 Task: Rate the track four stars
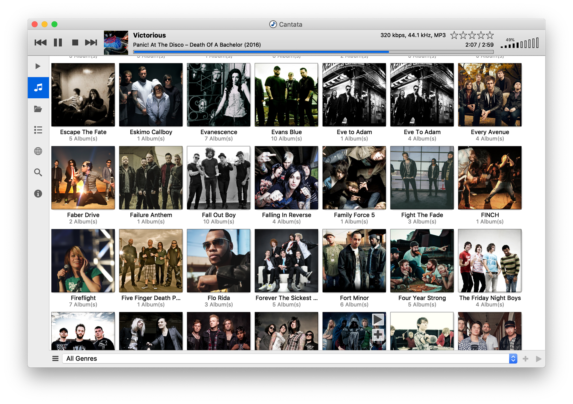(x=481, y=35)
